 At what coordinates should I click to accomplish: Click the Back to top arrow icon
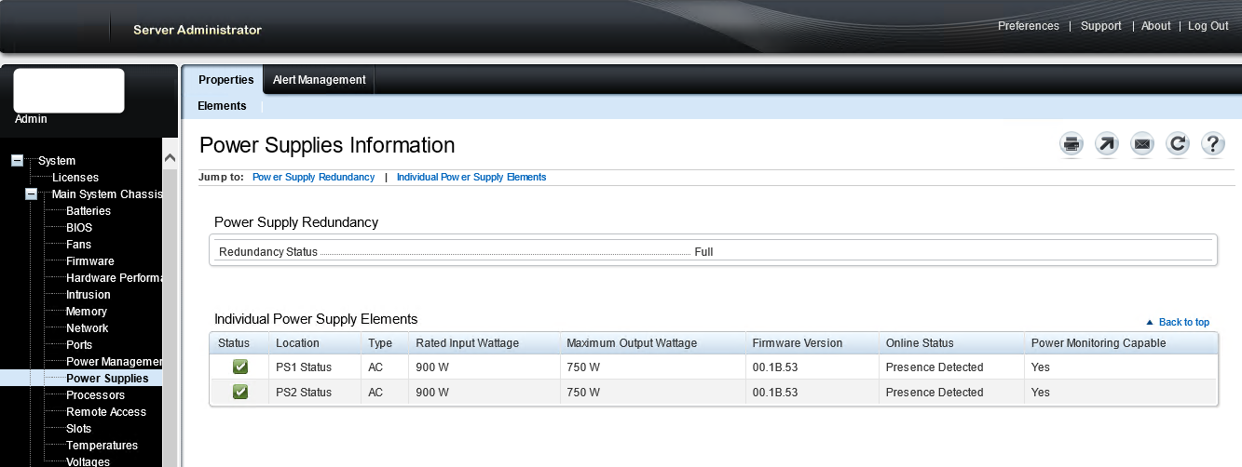[x=1150, y=323]
